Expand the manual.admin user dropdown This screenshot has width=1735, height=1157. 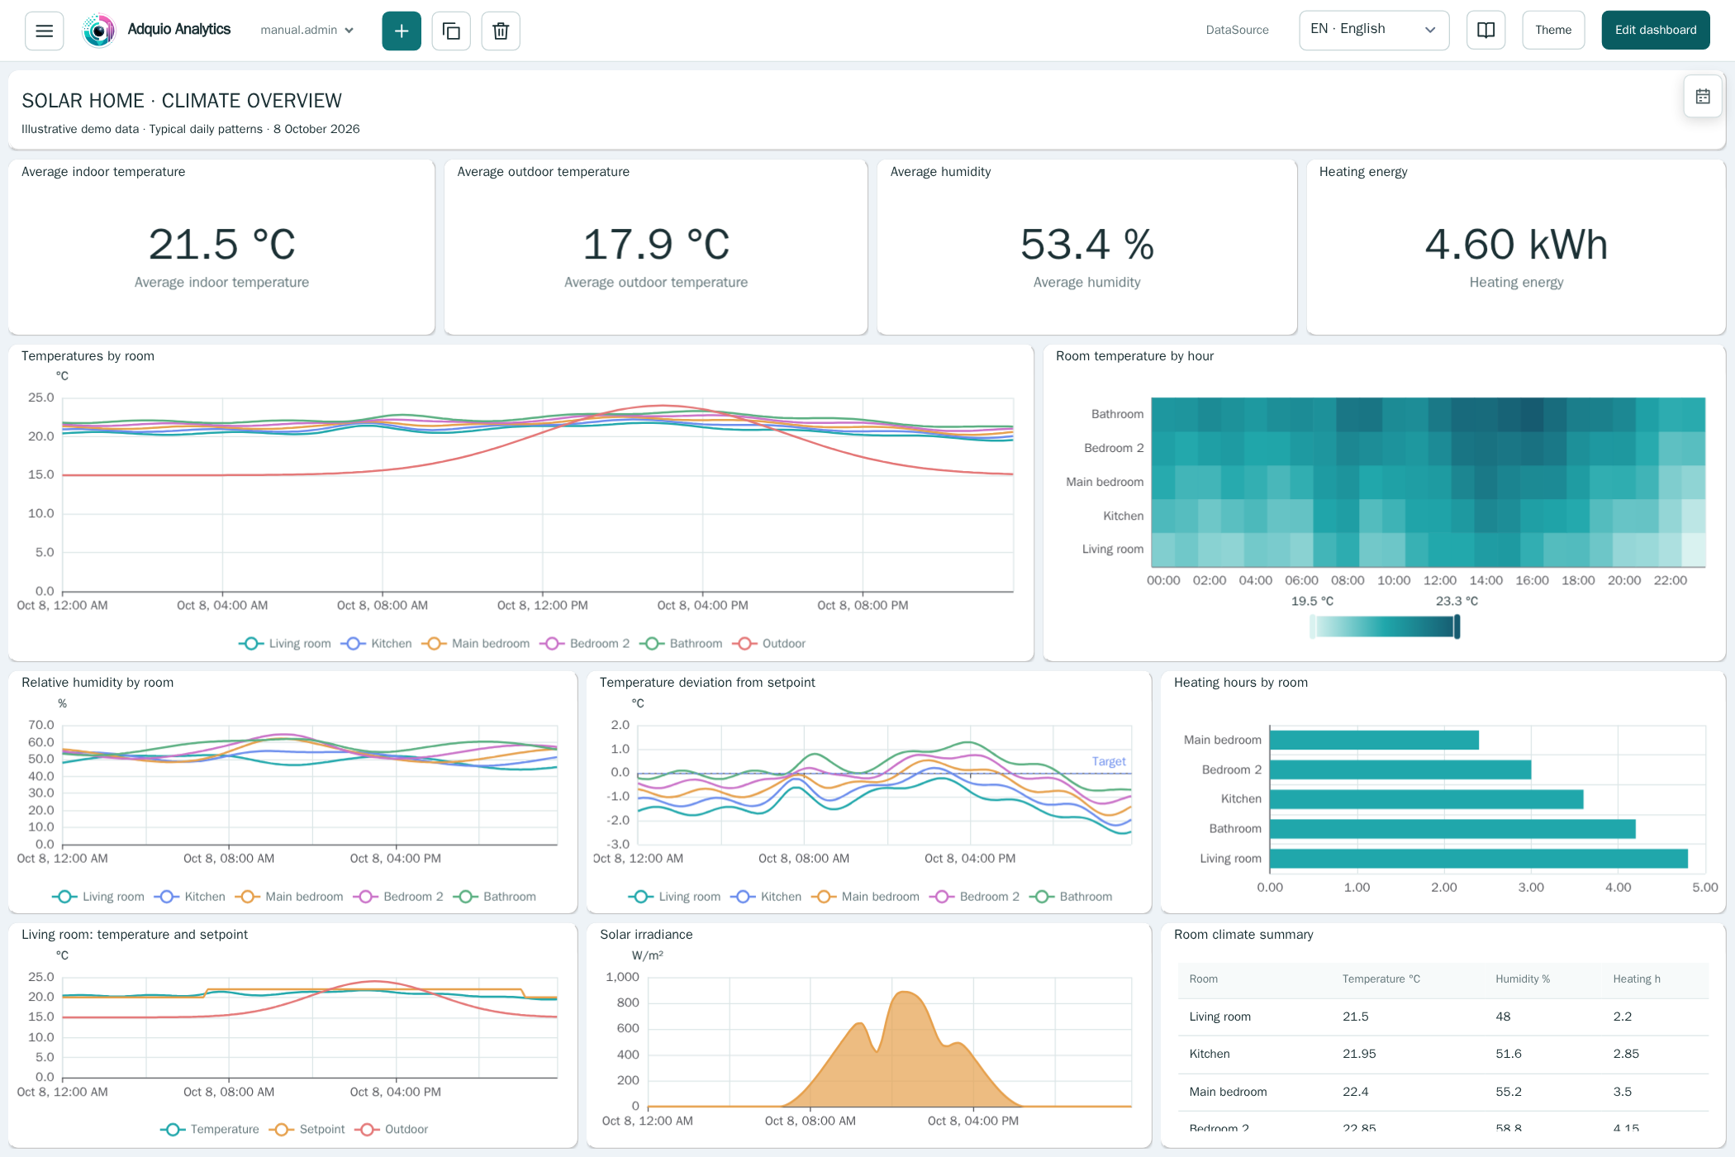pyautogui.click(x=307, y=30)
